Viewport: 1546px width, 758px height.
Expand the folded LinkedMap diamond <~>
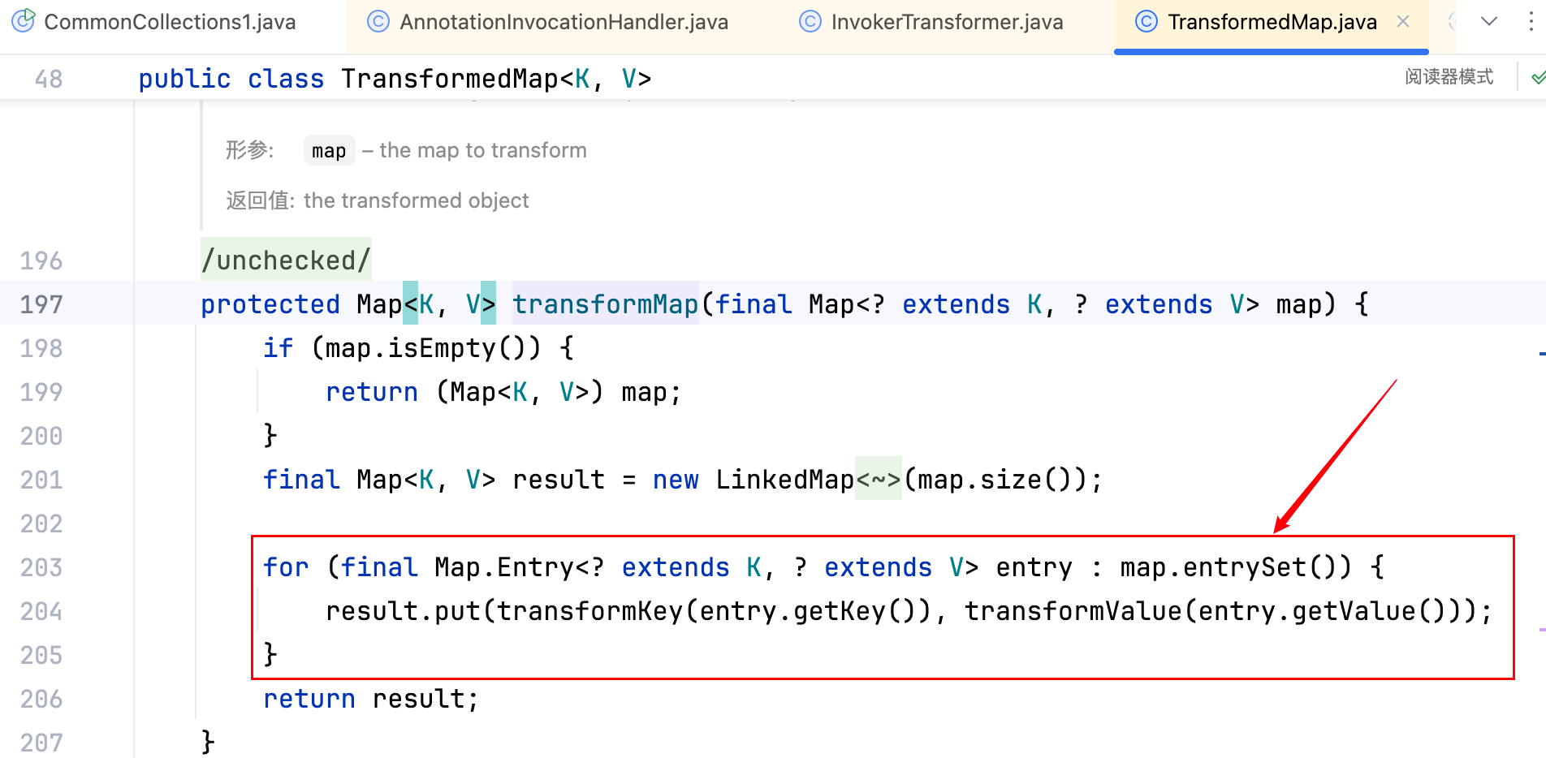point(878,480)
